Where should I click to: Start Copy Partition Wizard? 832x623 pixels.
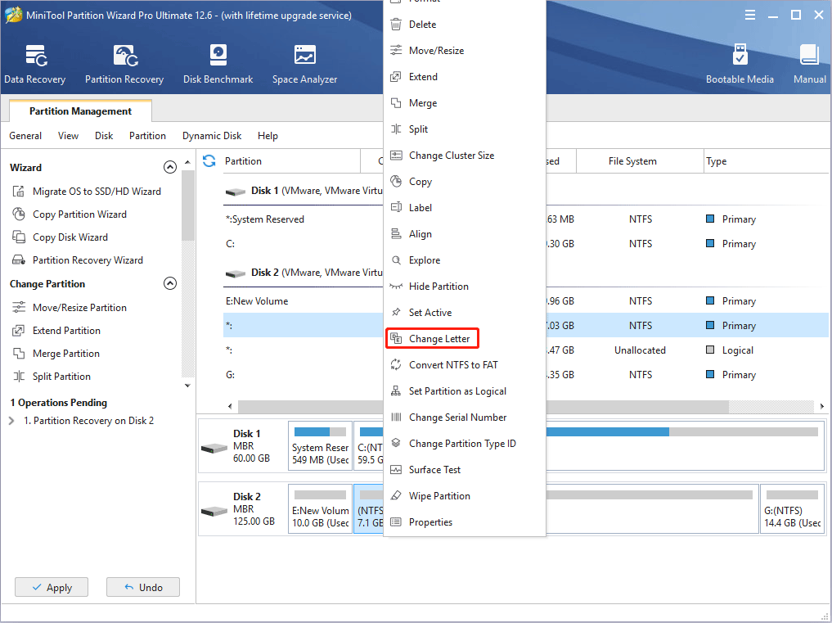pos(70,214)
